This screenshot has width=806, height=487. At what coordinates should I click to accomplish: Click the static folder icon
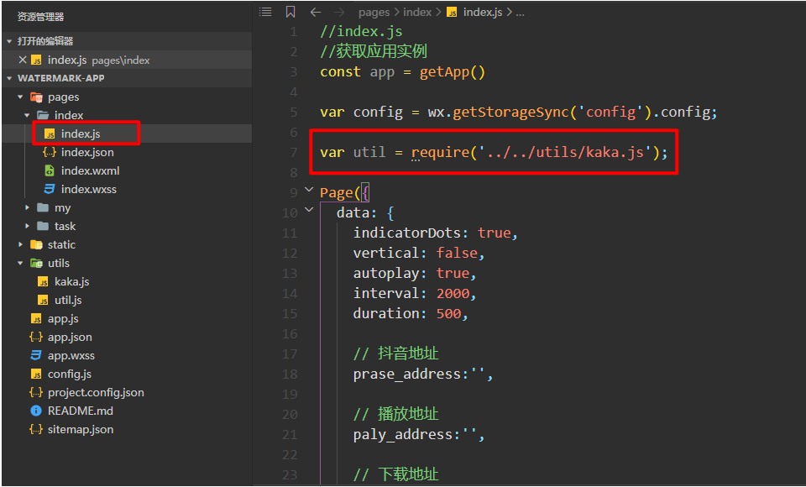click(36, 245)
